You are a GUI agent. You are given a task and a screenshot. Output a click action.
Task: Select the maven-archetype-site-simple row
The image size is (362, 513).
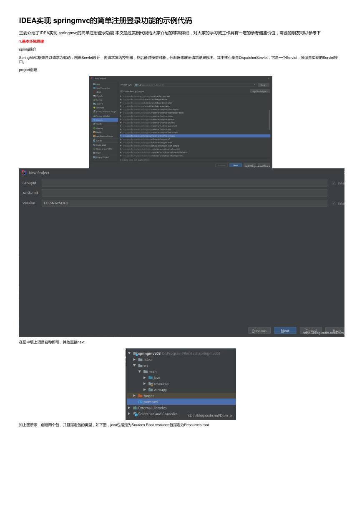[x=195, y=132]
